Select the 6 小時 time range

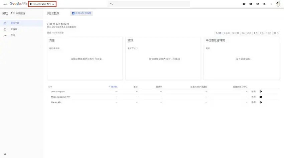[227, 33]
